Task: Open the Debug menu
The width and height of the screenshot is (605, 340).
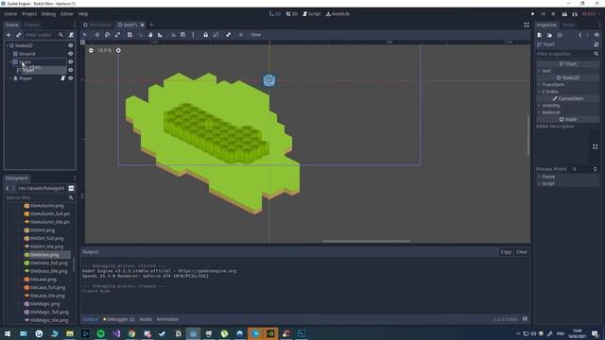Action: [x=48, y=14]
